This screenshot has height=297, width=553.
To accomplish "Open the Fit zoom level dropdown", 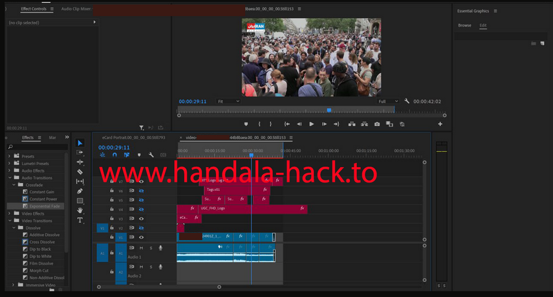I will point(228,101).
